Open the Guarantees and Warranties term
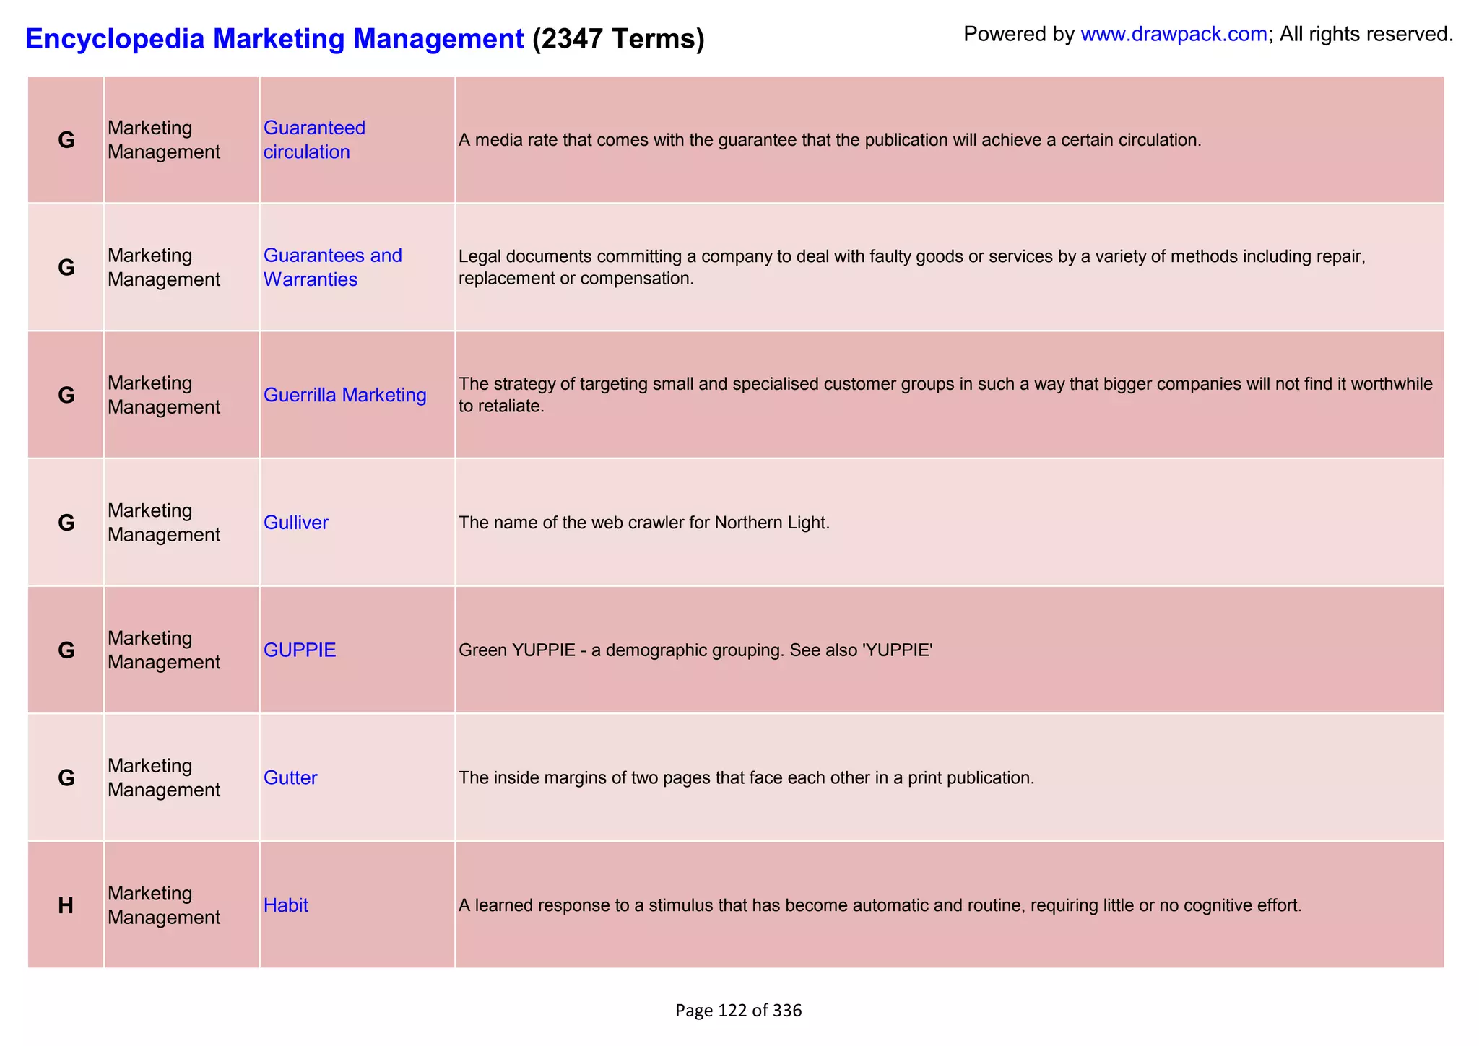This screenshot has width=1479, height=1046. click(x=332, y=267)
